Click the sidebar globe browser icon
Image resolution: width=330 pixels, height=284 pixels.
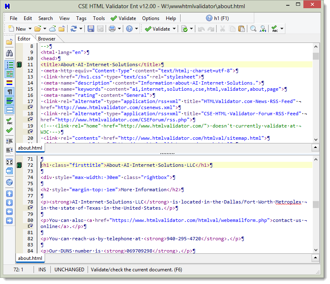(9, 182)
